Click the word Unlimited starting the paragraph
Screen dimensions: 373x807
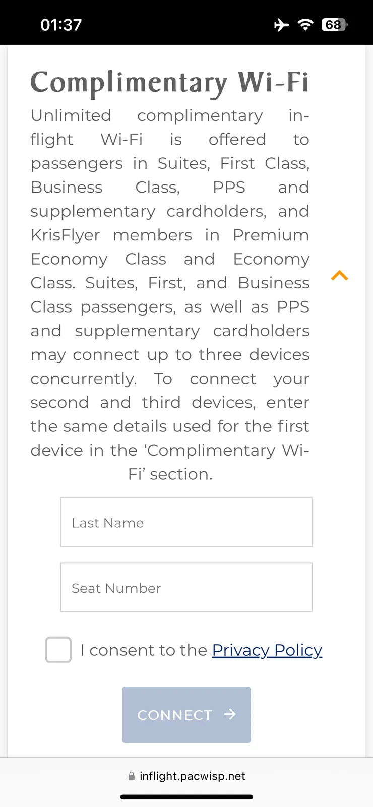click(71, 115)
